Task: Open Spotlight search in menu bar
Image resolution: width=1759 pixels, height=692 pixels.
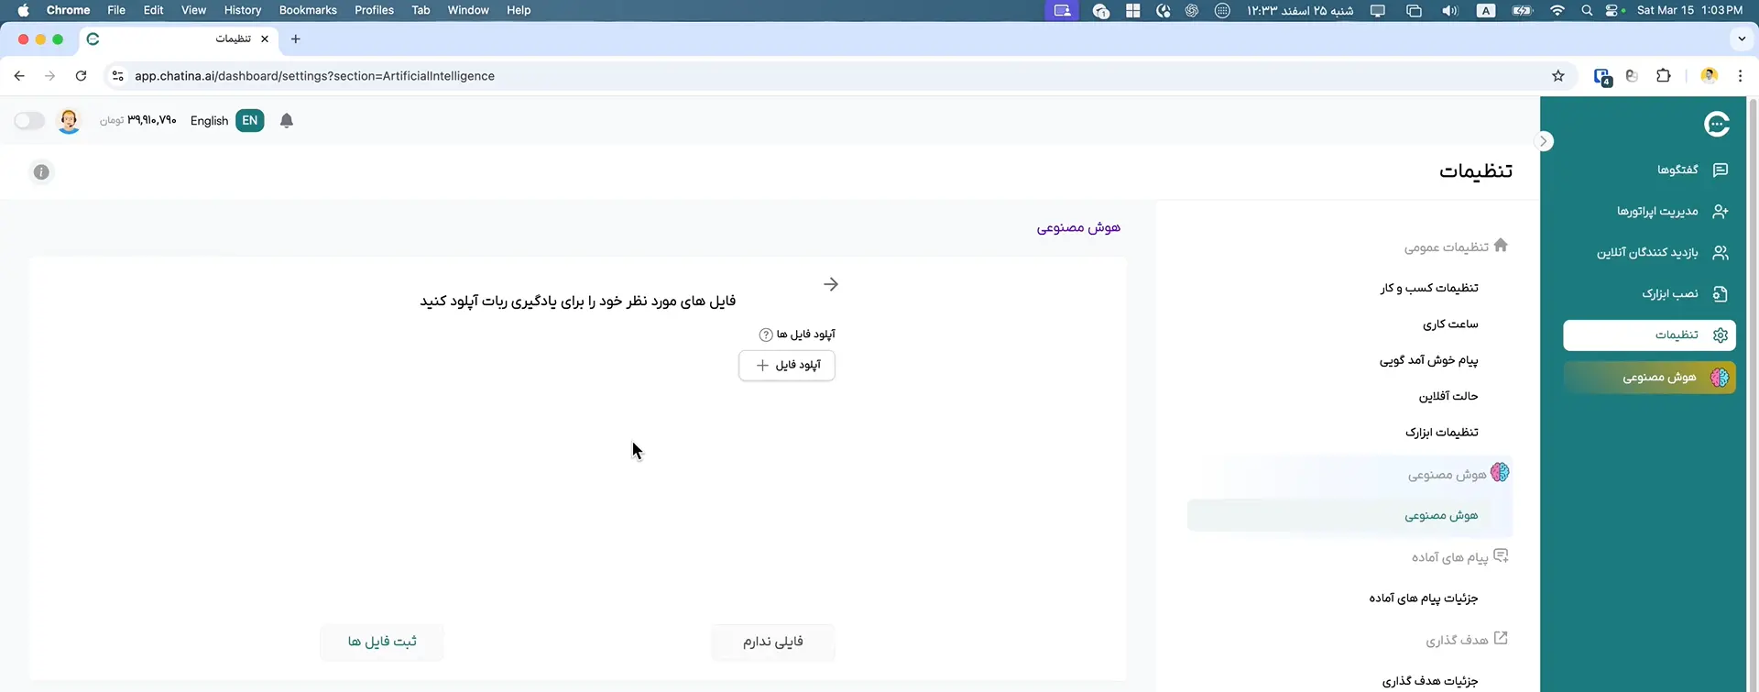Action: (x=1587, y=10)
